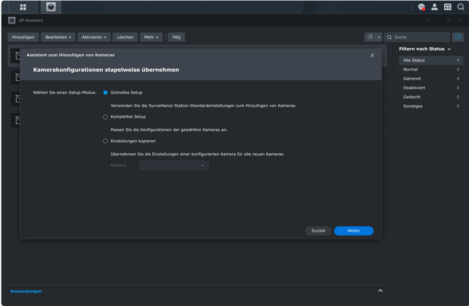
Task: Open the widgets panel icon
Action: point(447,7)
